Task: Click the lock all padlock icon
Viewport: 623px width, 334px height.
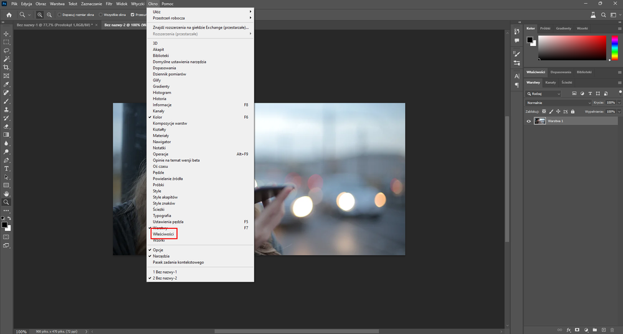Action: pyautogui.click(x=573, y=111)
